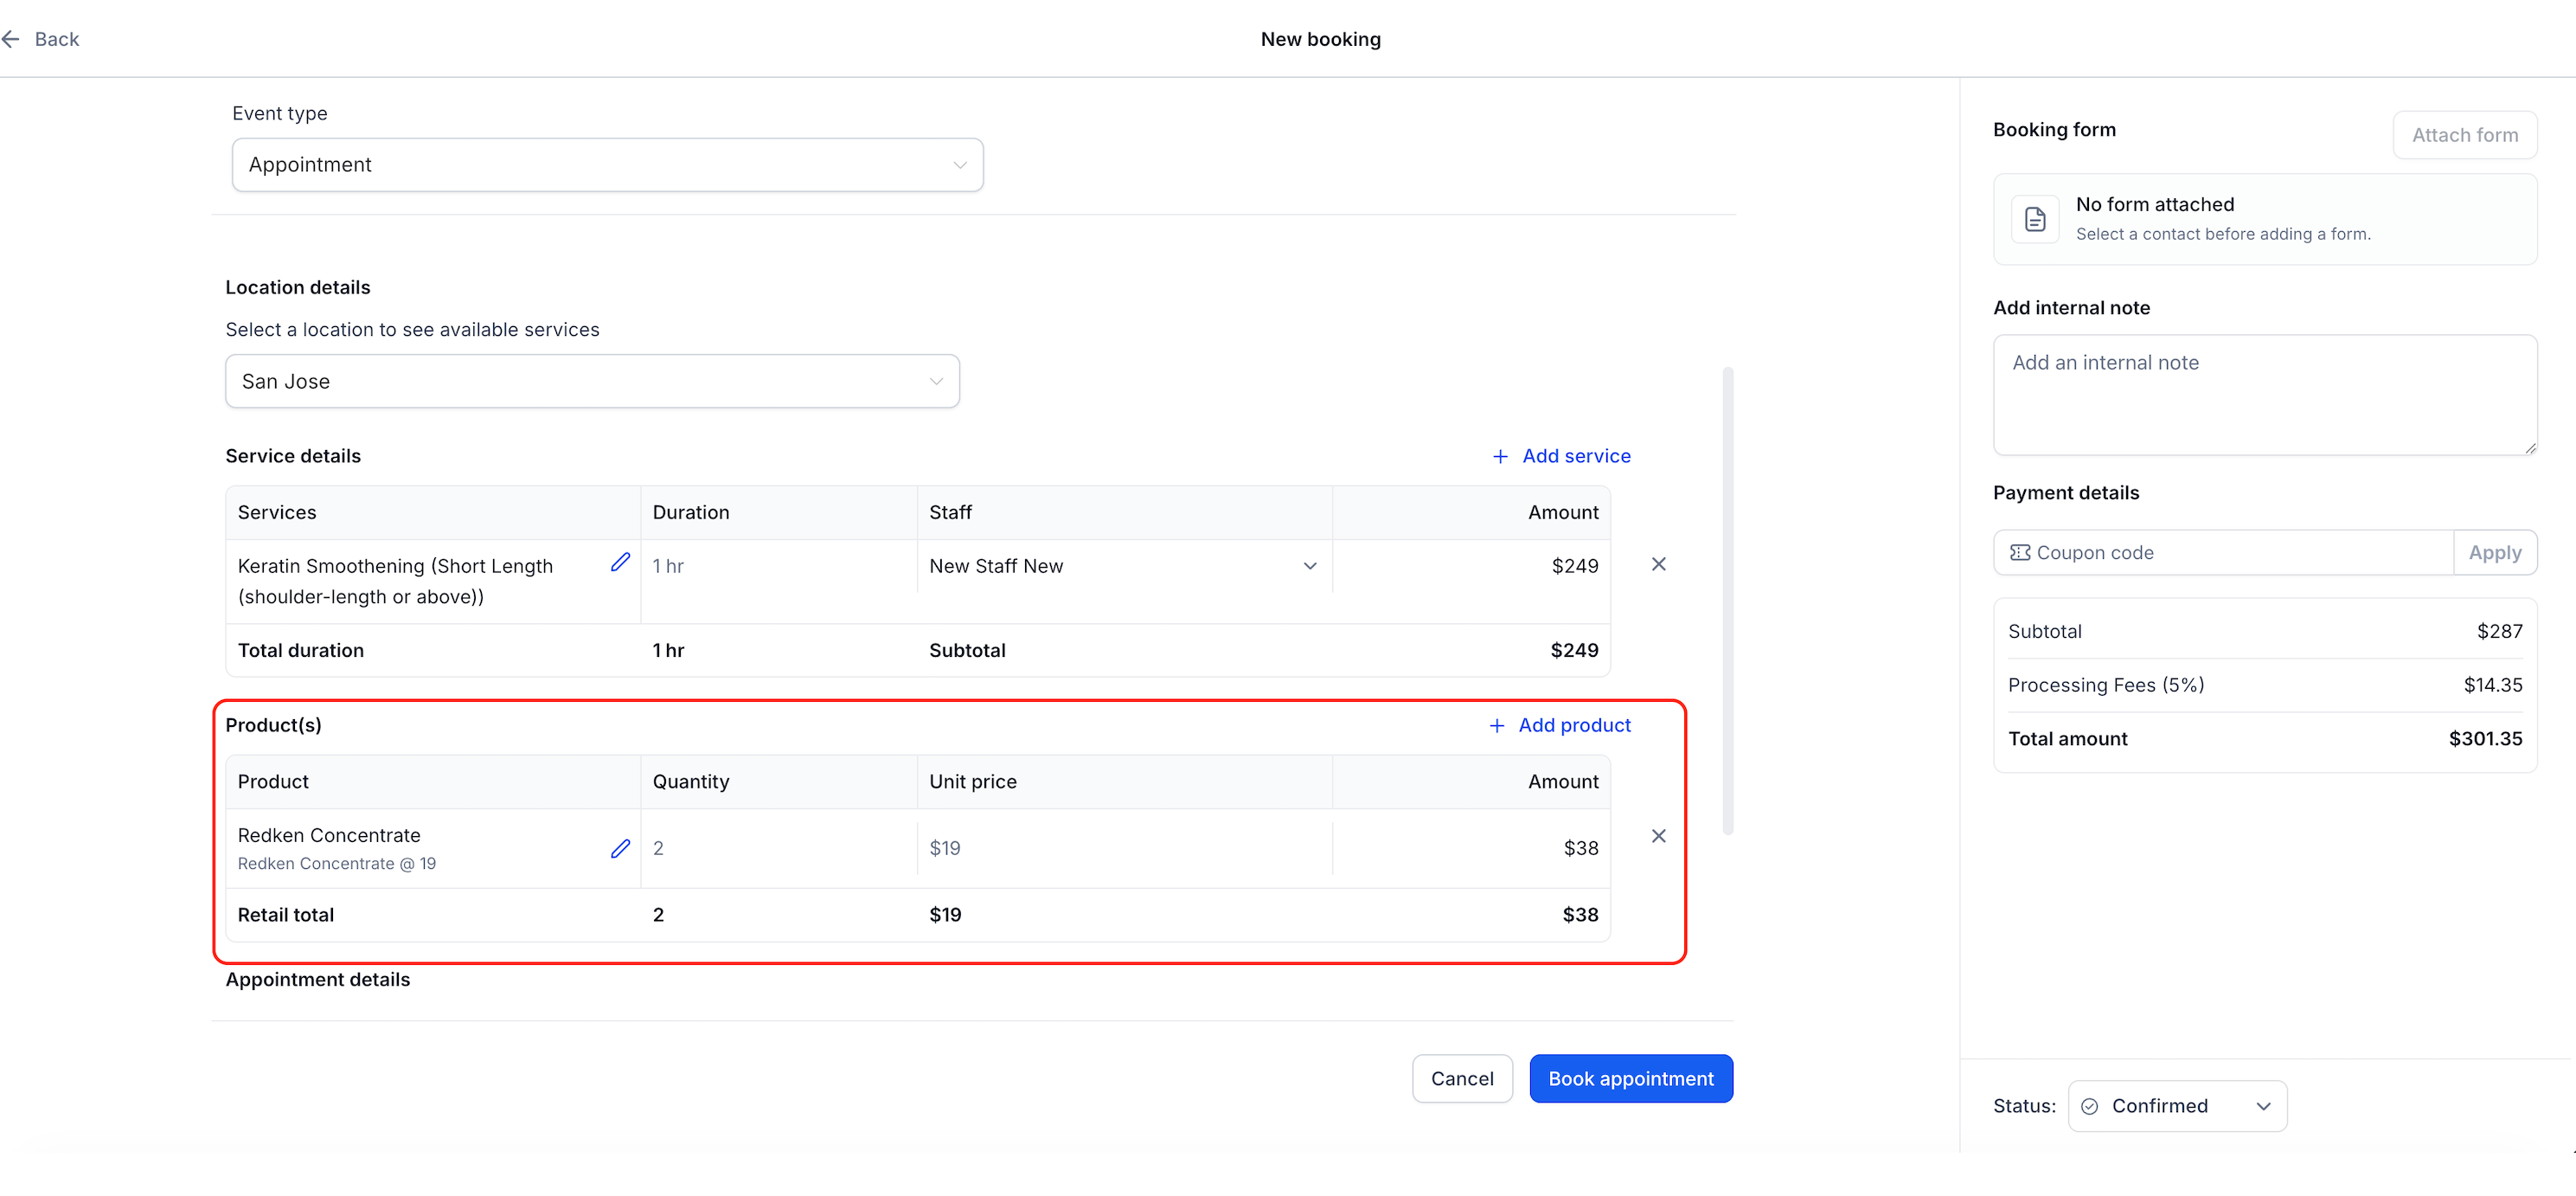Screen dimensions: 2576x1196
Task: Click the $14.35 processing fee value
Action: pyautogui.click(x=2492, y=685)
